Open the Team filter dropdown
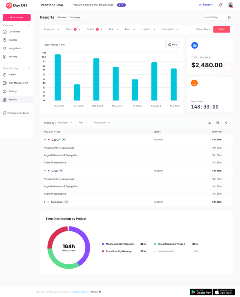 (130, 29)
